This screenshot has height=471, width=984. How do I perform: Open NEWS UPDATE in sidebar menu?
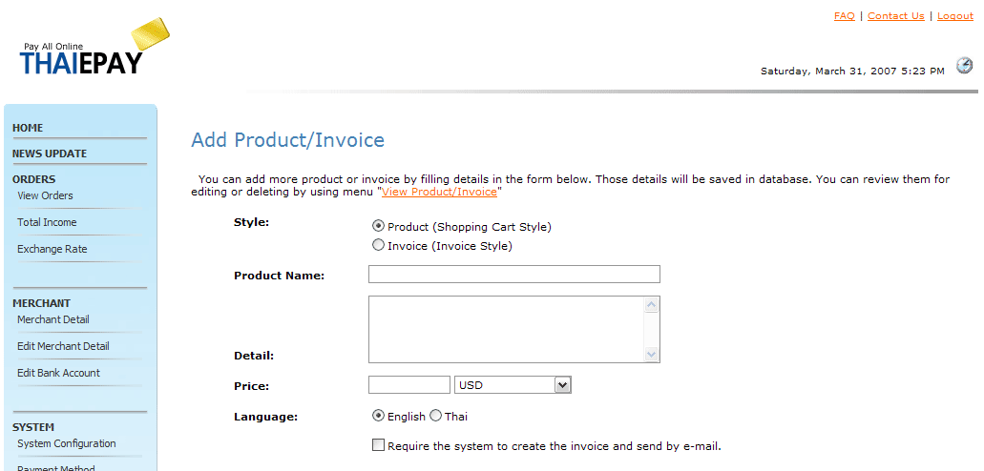point(50,154)
